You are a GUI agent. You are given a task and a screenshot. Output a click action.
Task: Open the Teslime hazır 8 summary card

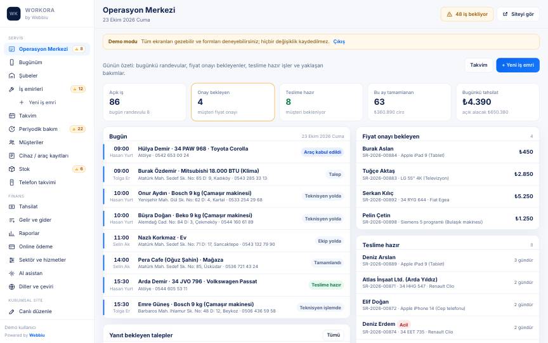[321, 102]
